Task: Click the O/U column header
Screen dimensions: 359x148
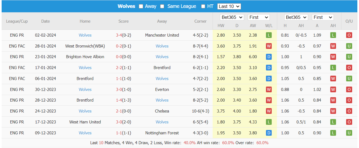Action: point(349,21)
